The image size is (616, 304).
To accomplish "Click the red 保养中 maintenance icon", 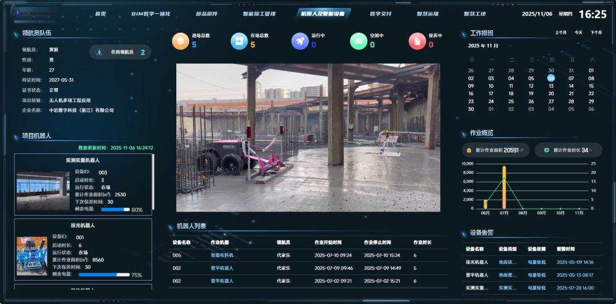I will point(417,41).
